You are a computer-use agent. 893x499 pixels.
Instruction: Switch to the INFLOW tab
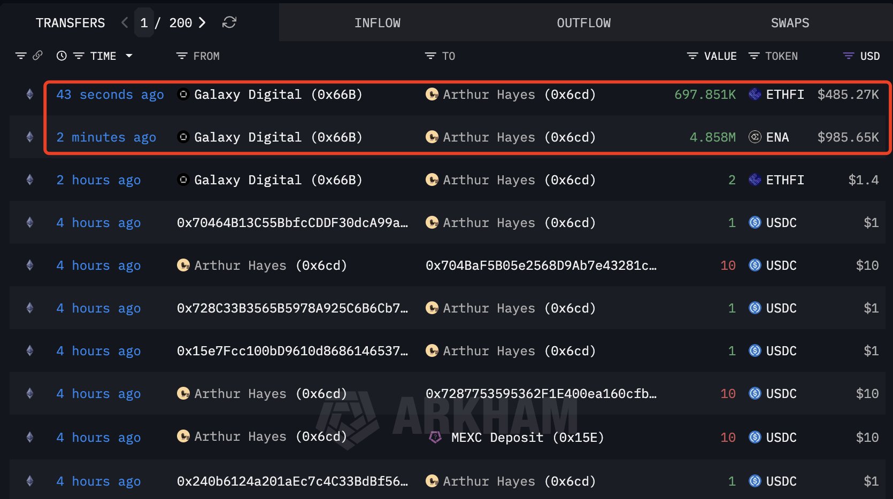coord(377,23)
